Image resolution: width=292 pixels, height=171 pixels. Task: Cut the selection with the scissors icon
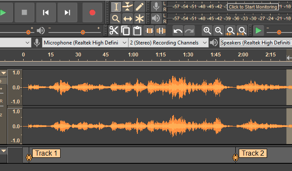coord(113,31)
